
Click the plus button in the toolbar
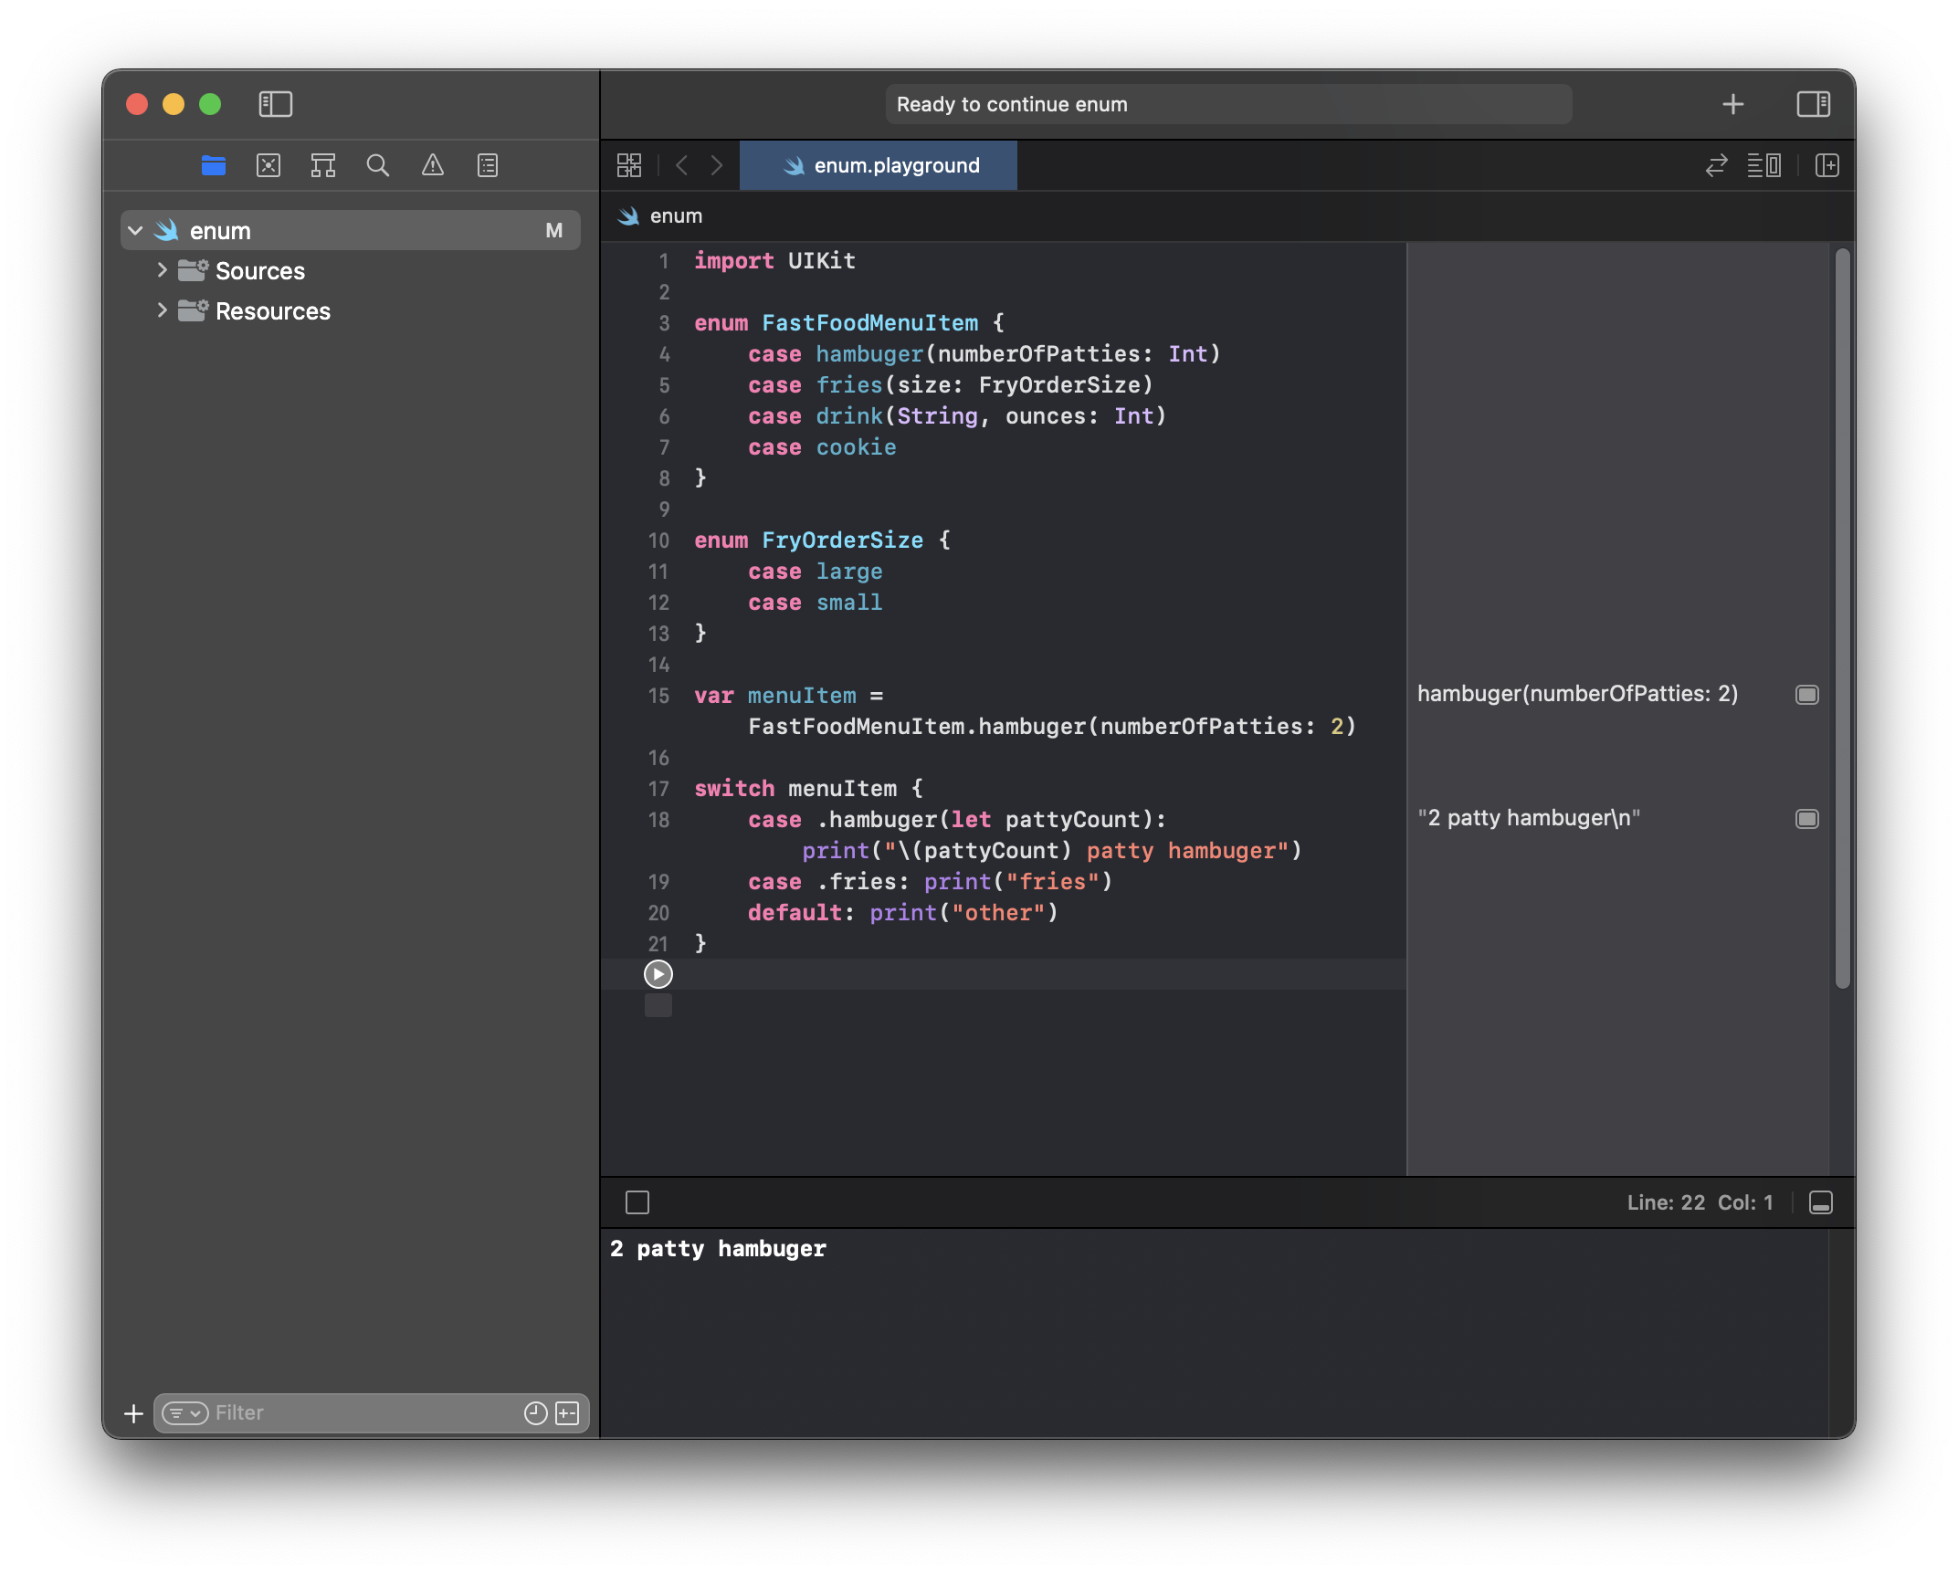point(1732,104)
